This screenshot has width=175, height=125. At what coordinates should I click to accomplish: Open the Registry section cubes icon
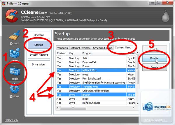[x=15, y=53]
